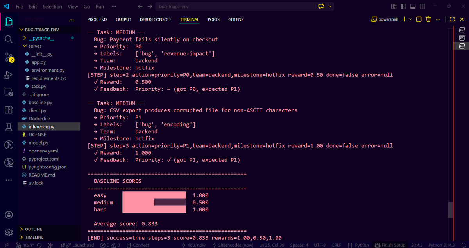This screenshot has height=248, width=469.
Task: Click the remote window icon in status bar
Action: tap(7, 245)
